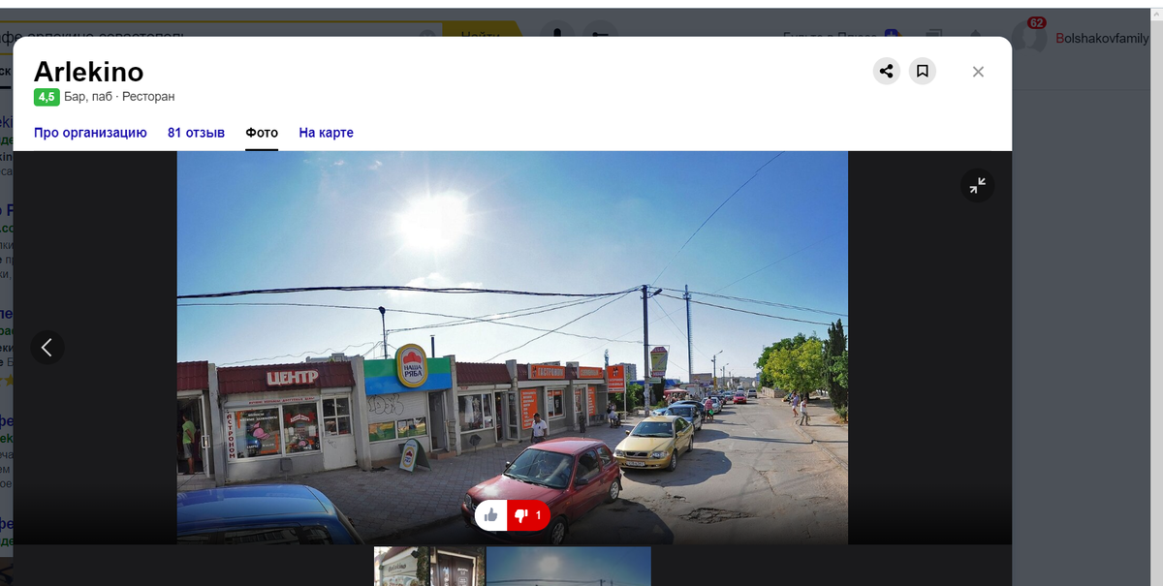Open the Про организацию tab

90,133
